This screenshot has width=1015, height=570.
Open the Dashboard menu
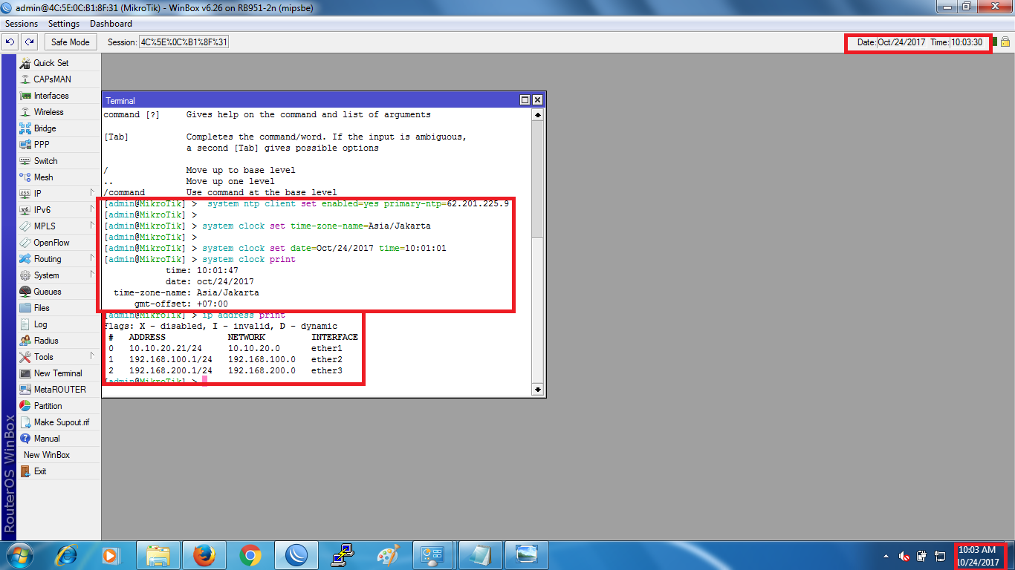(111, 24)
